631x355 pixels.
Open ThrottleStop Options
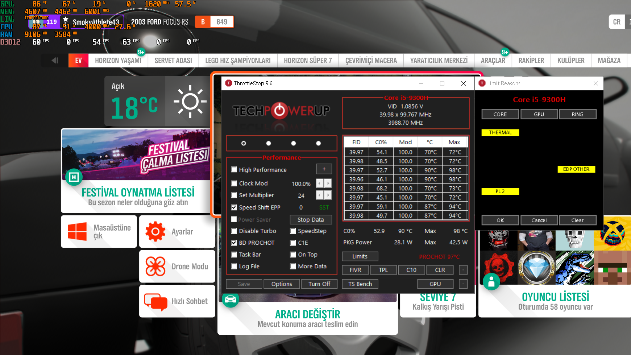282,284
